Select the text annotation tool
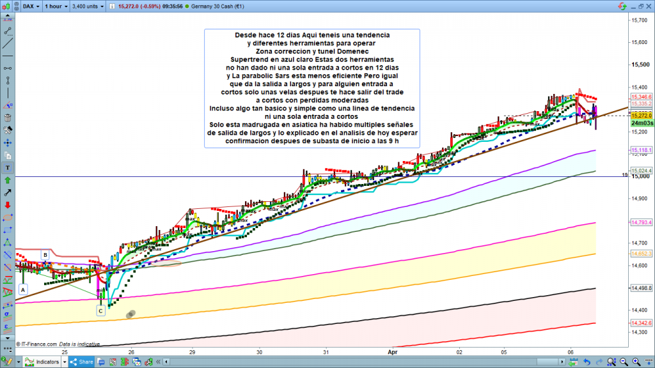The image size is (655, 368). pos(8,167)
